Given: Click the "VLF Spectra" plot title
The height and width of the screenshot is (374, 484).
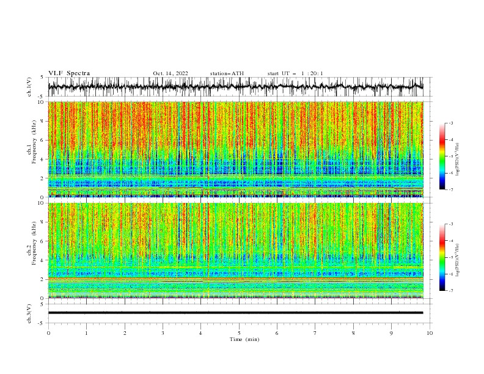Looking at the screenshot, I should click(x=69, y=73).
